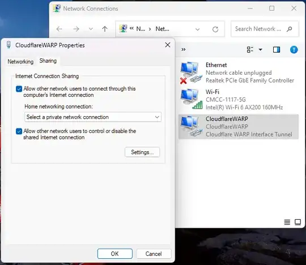Click the Back arrow in Network Connections
Viewport: 306px width, 265px height.
[x=59, y=29]
